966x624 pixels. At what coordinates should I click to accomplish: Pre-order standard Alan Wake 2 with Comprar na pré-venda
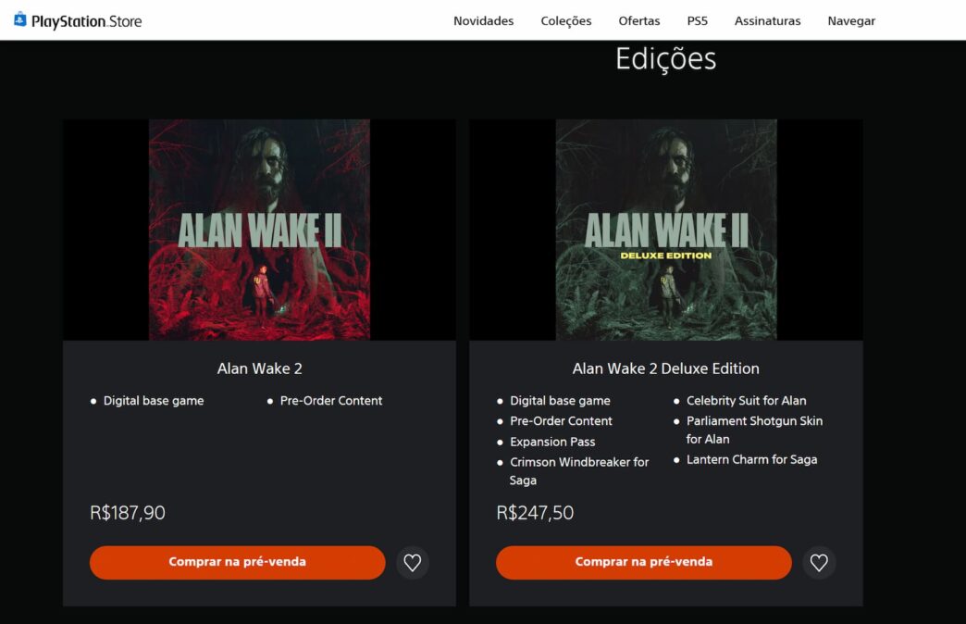coord(237,562)
